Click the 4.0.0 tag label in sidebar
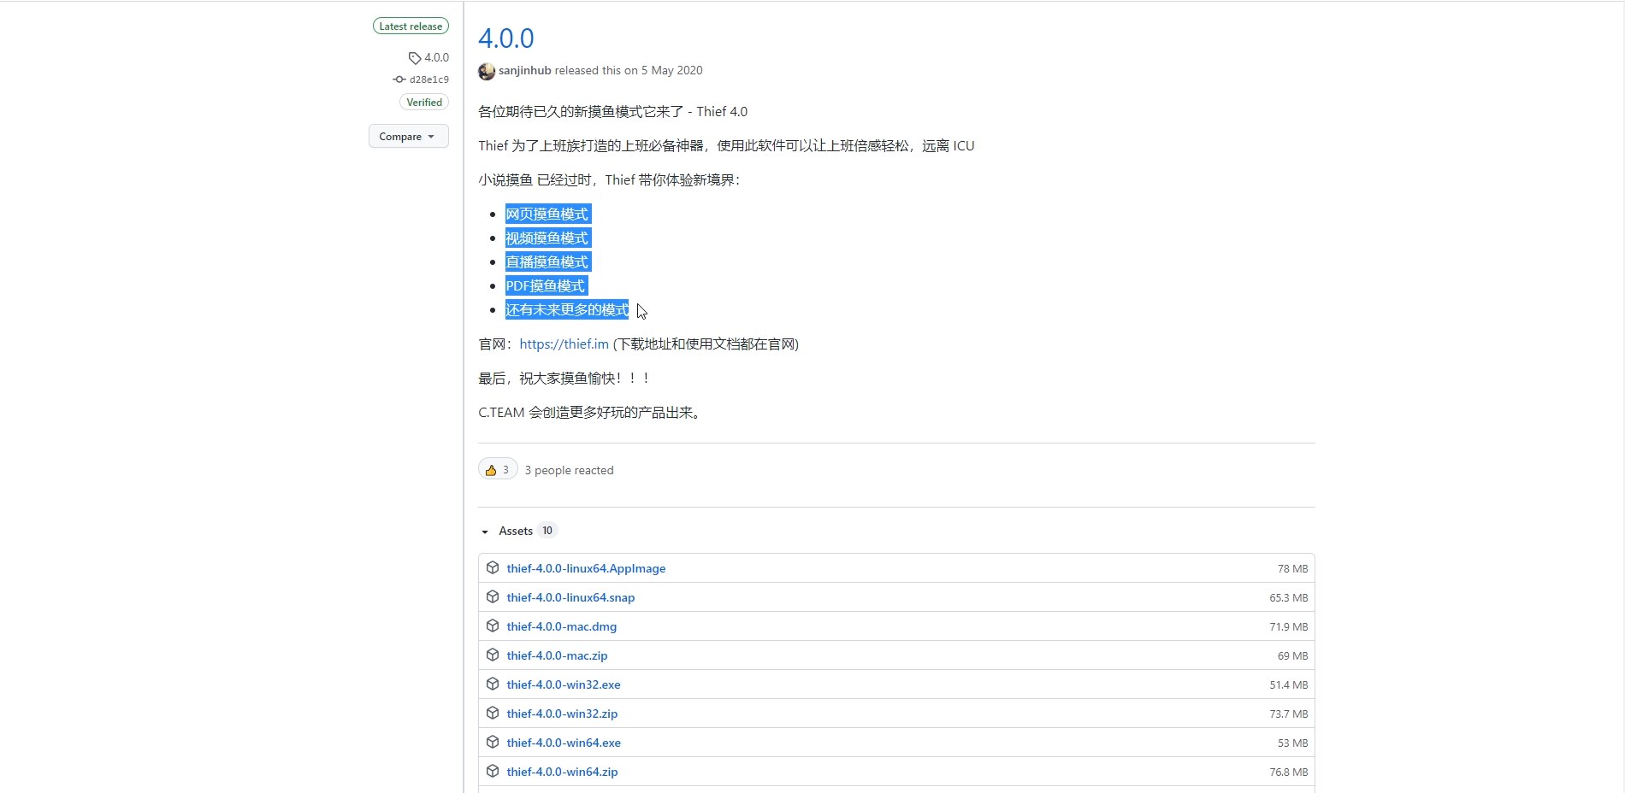Screen dimensions: 1625x793 pos(434,57)
